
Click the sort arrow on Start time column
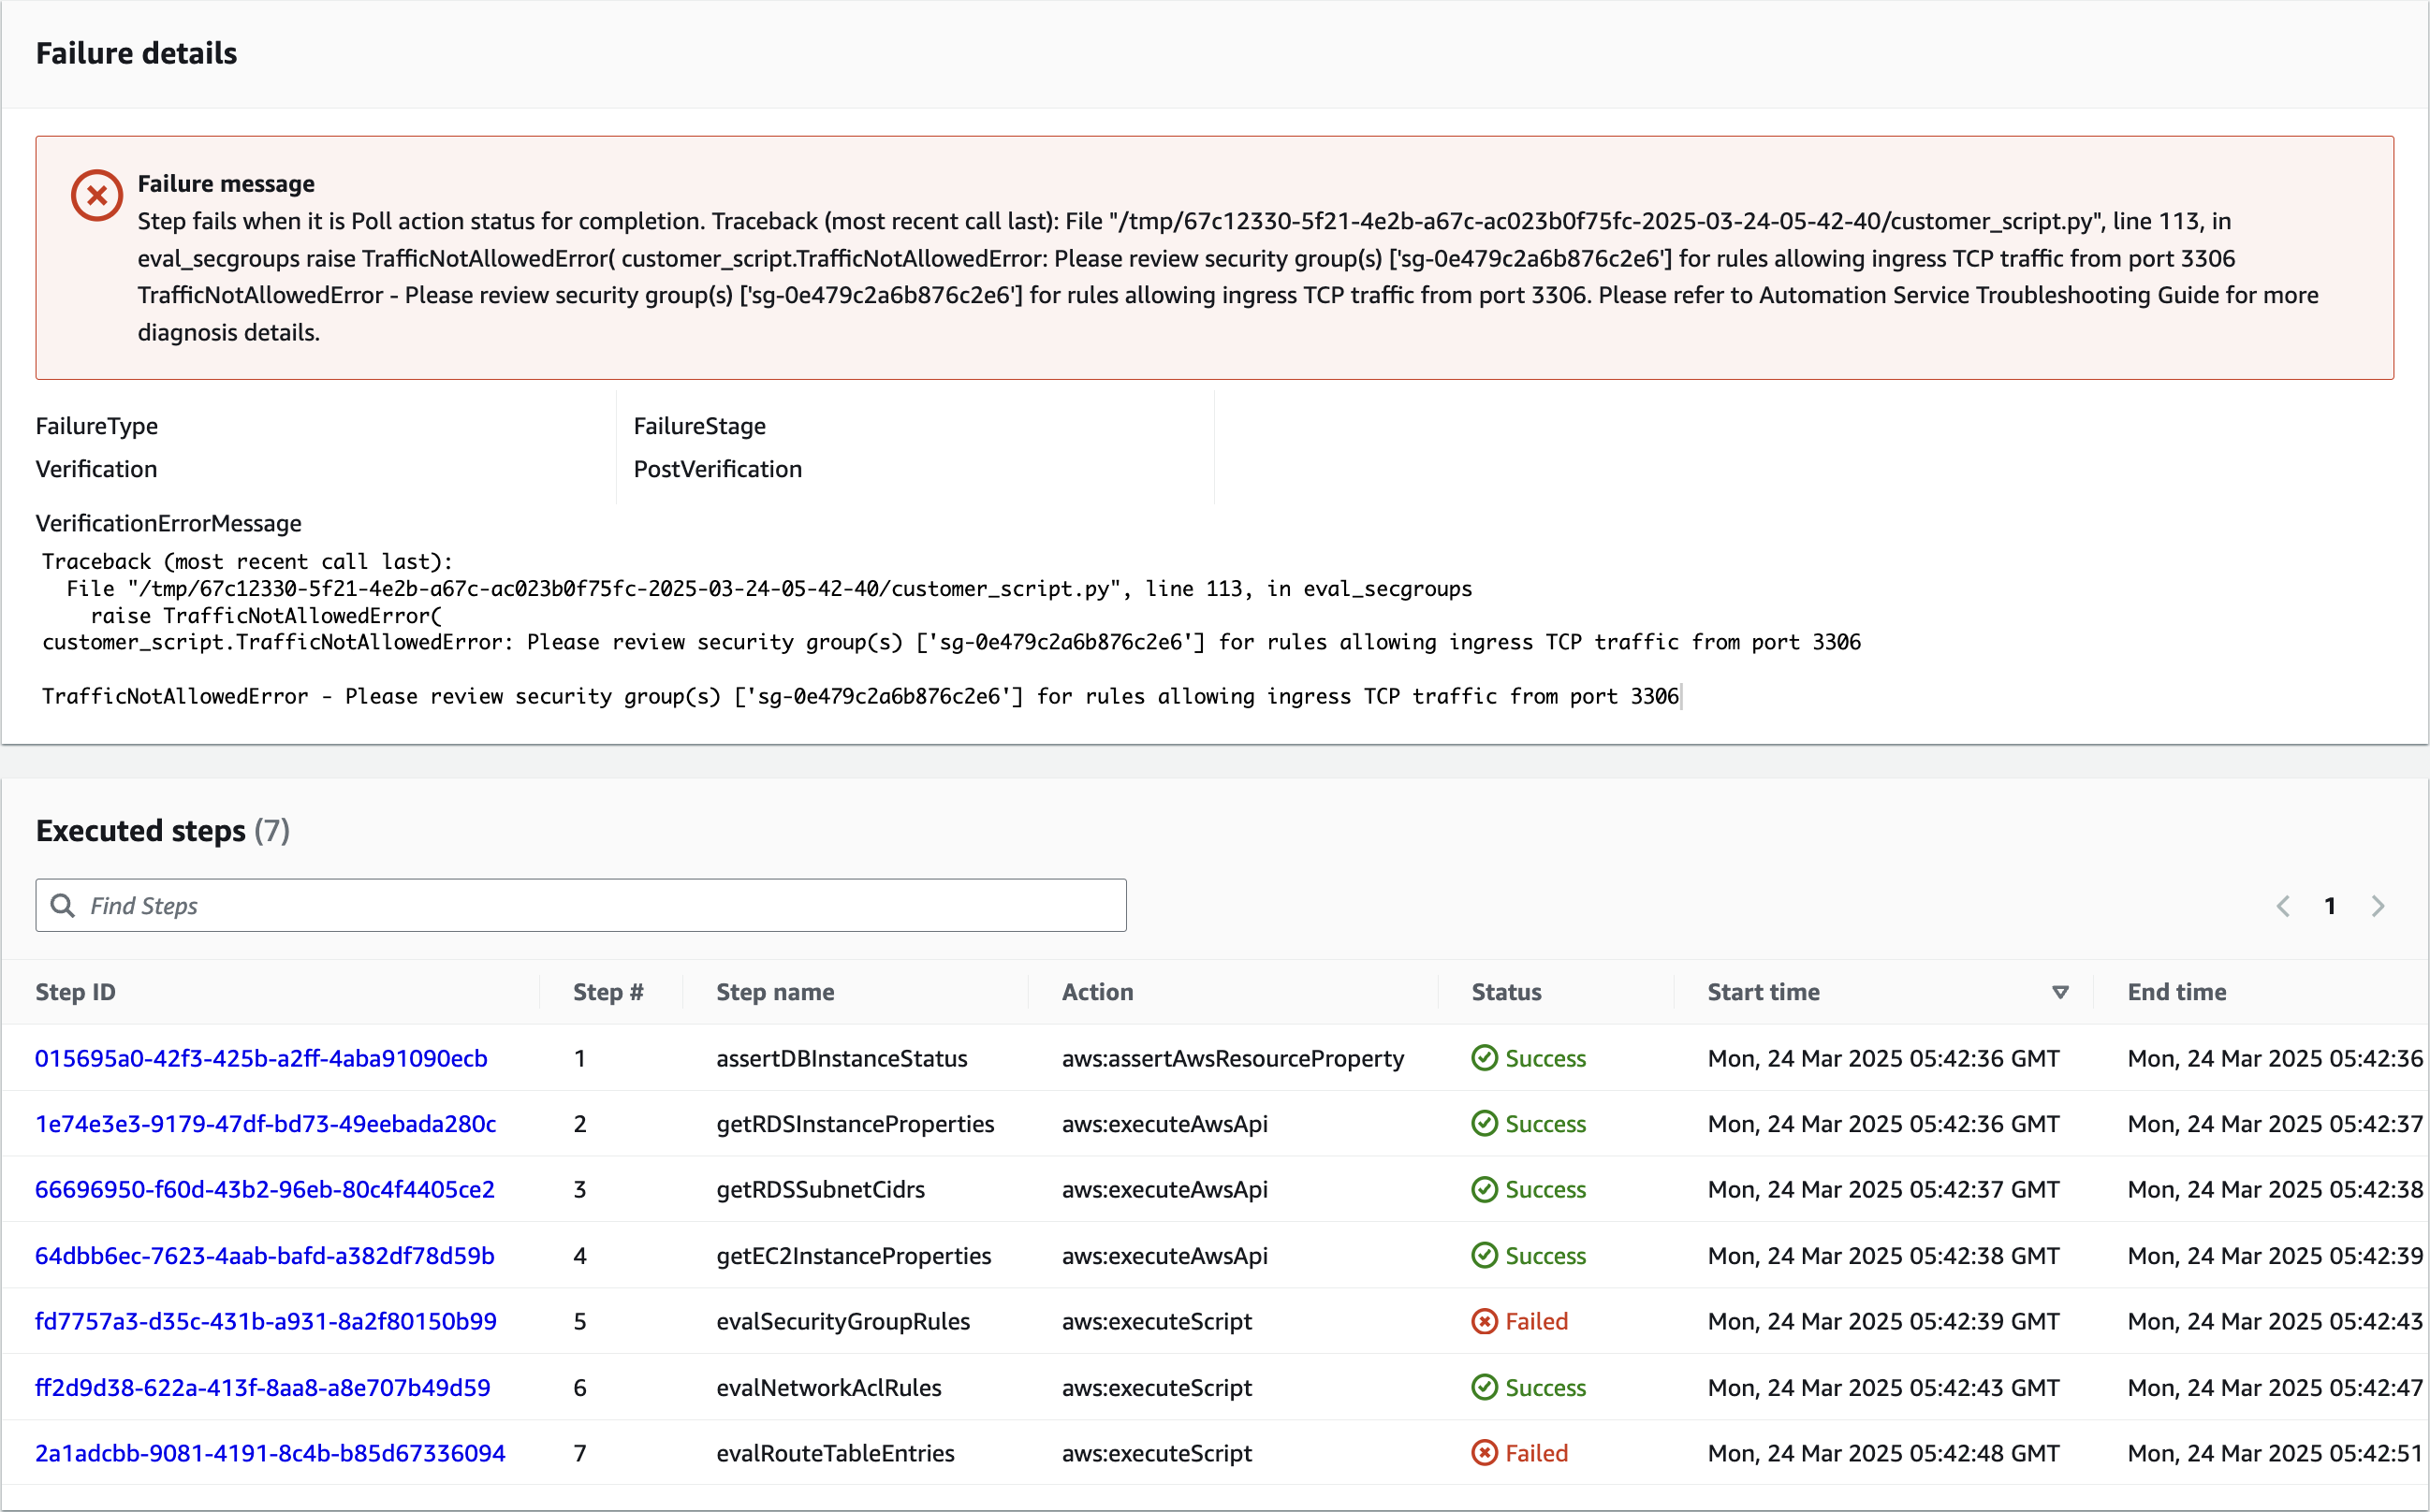2061,992
